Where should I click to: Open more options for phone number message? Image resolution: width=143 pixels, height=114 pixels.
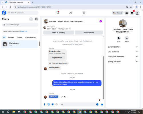pos(68,97)
